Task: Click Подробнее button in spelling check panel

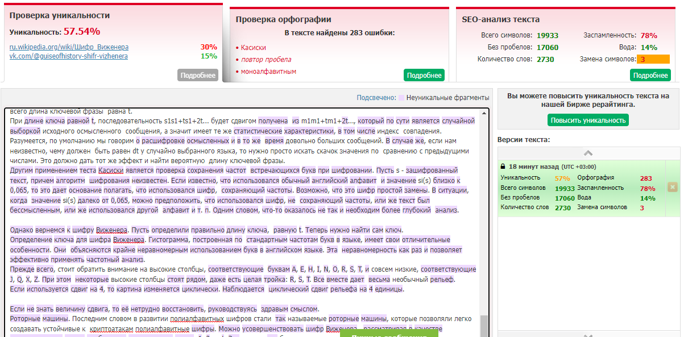Action: coord(424,76)
